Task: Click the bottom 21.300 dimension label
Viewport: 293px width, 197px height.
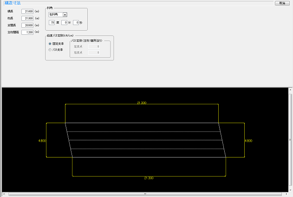Action: click(x=149, y=178)
